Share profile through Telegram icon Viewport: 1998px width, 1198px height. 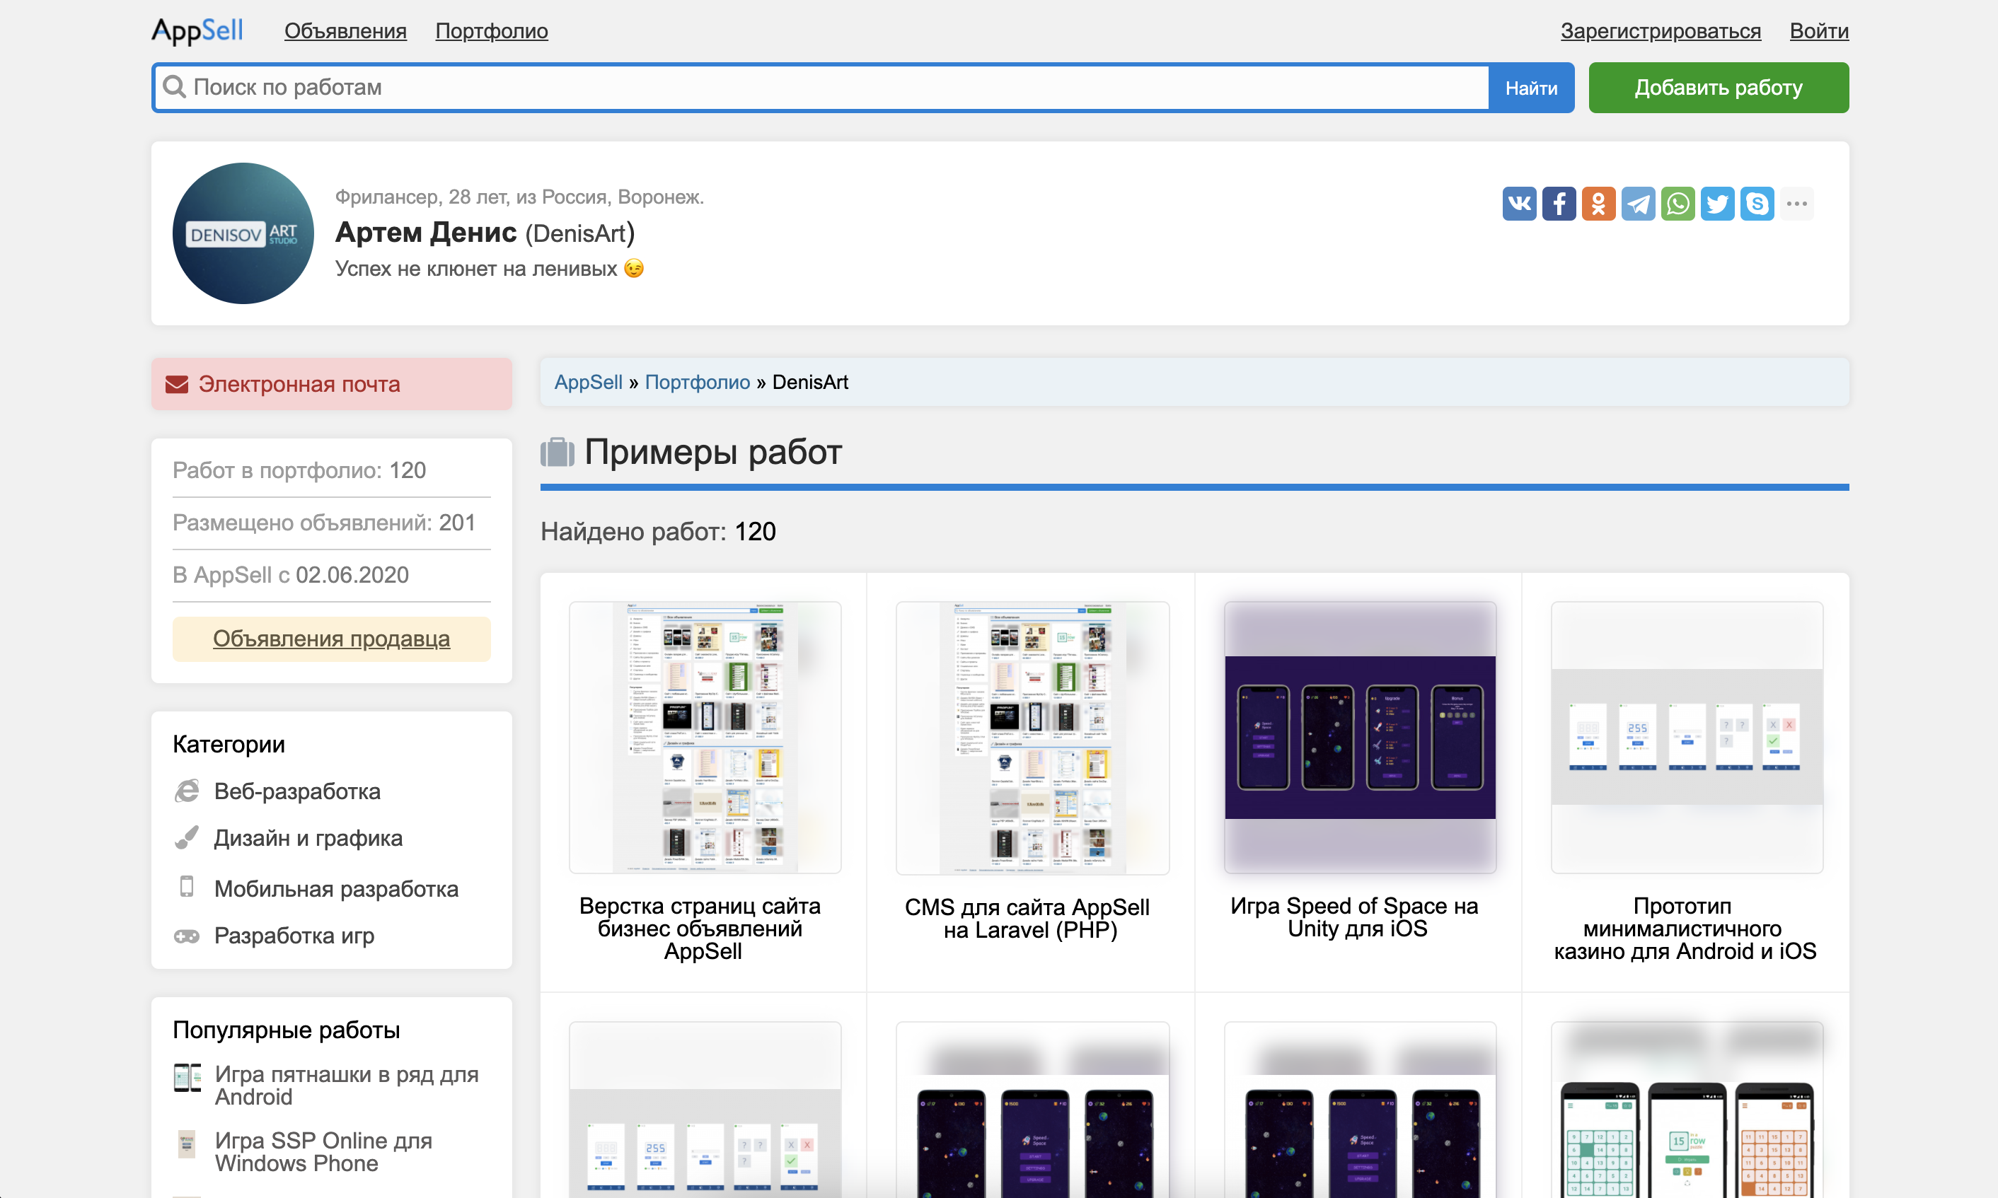click(1638, 204)
